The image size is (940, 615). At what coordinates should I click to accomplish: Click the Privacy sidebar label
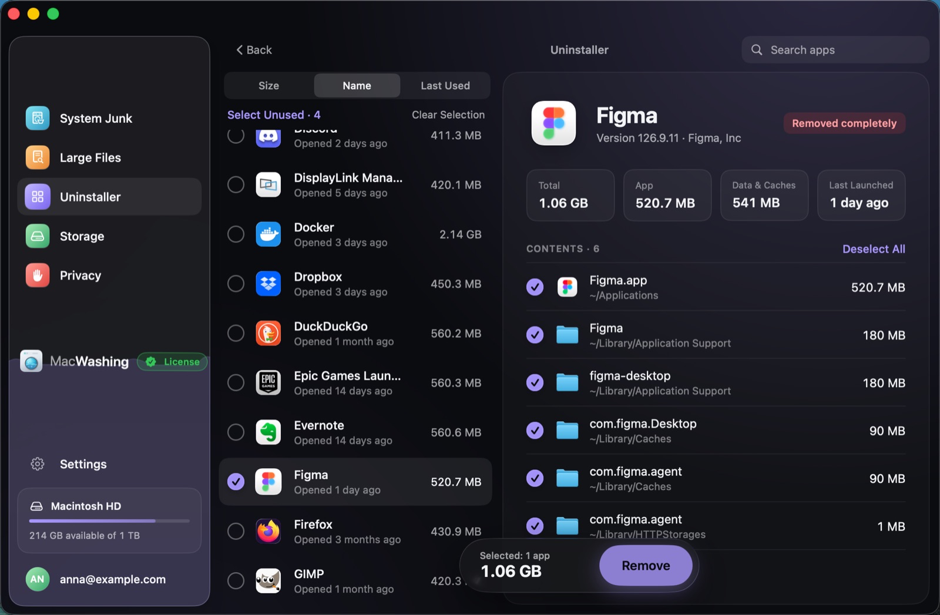(80, 275)
